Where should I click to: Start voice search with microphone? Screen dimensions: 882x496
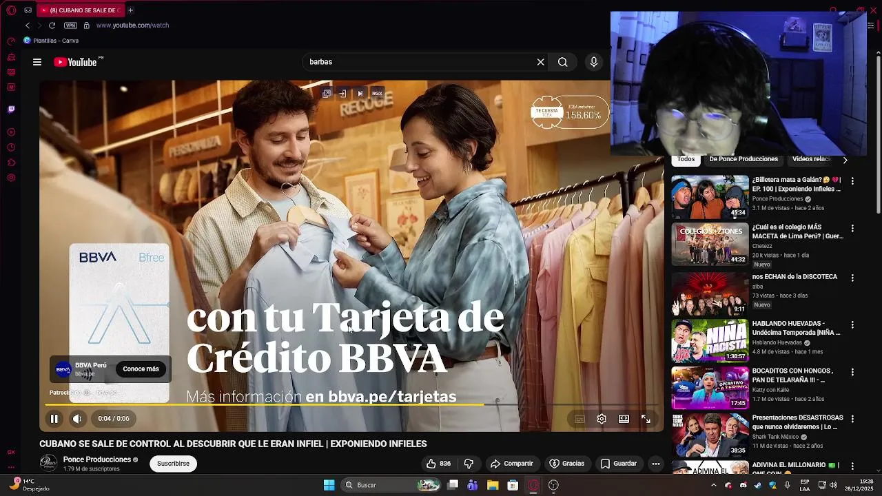(x=594, y=62)
